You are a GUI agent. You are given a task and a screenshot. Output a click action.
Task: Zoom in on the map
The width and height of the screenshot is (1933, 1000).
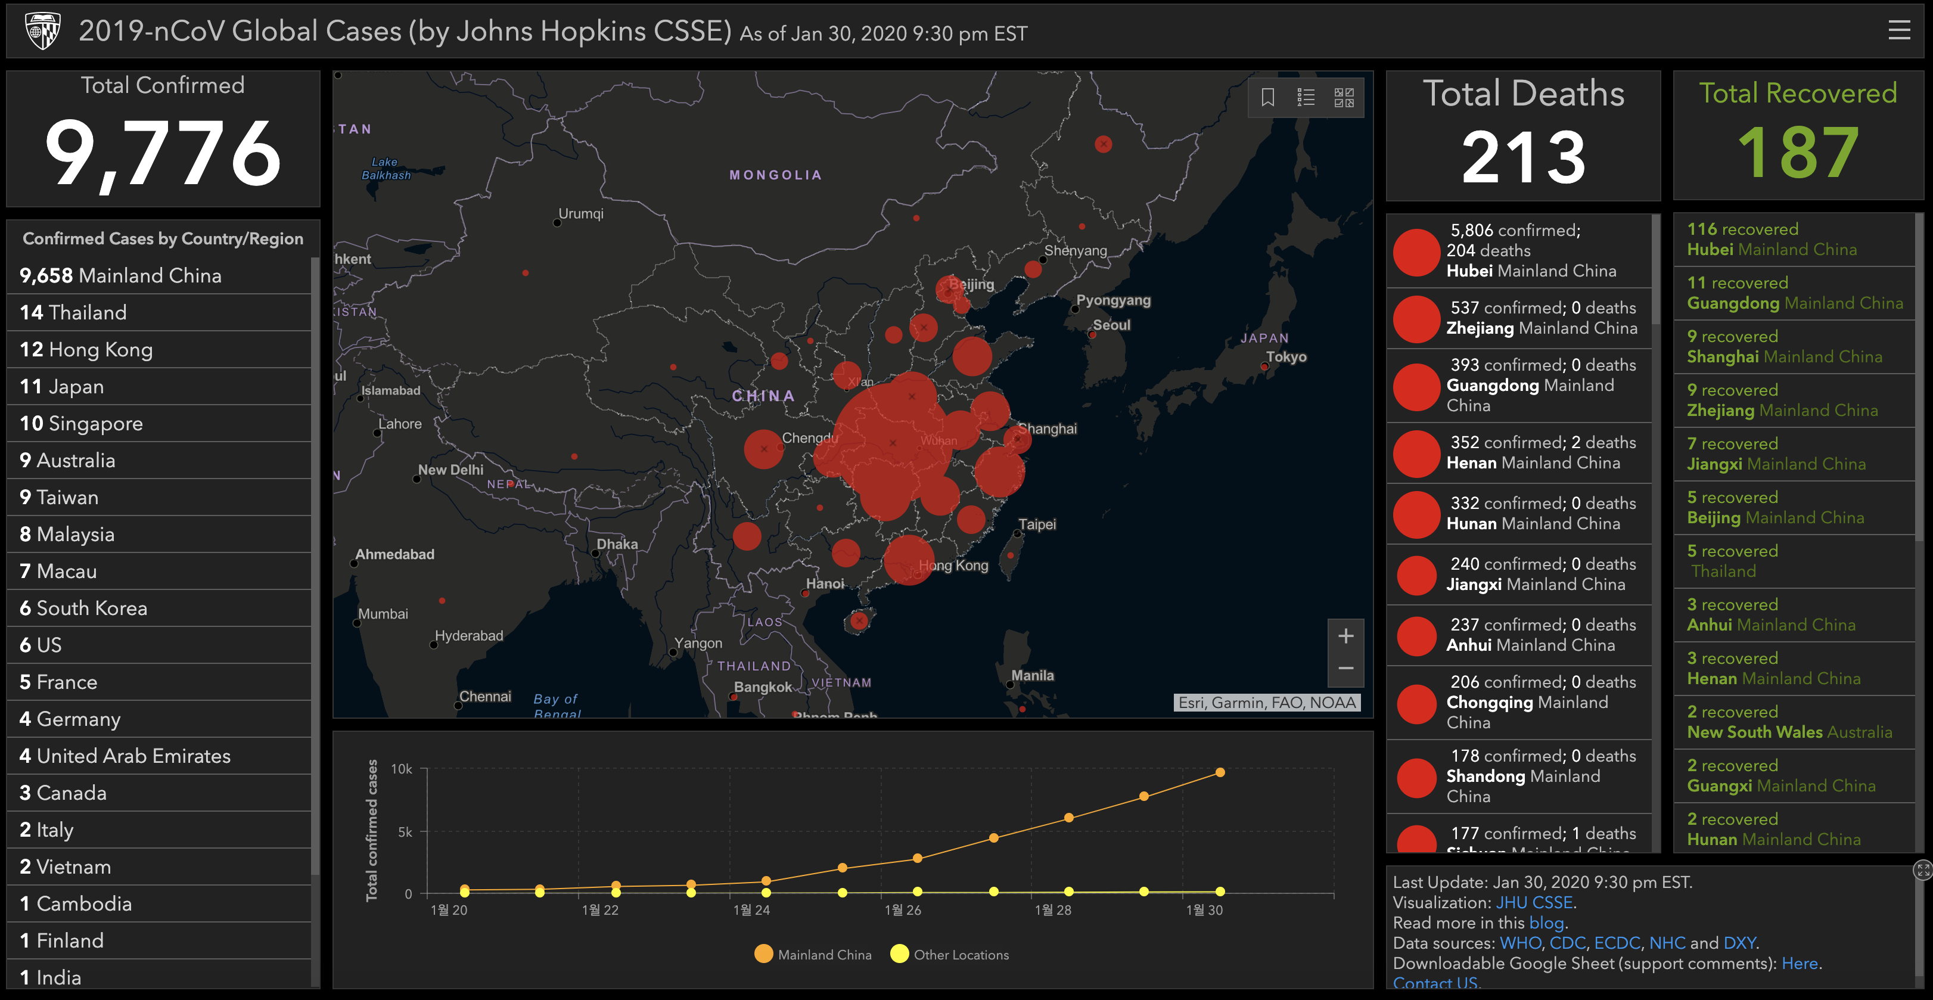tap(1345, 636)
